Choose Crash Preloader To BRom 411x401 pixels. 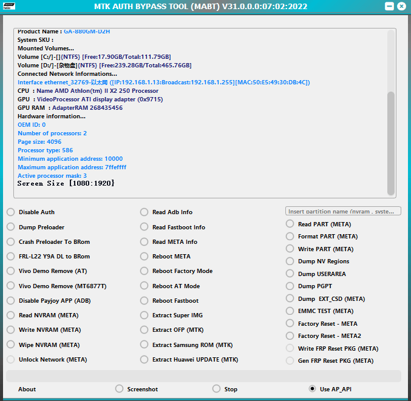click(11, 241)
